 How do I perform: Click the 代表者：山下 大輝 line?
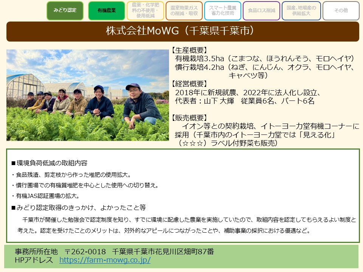point(245,101)
